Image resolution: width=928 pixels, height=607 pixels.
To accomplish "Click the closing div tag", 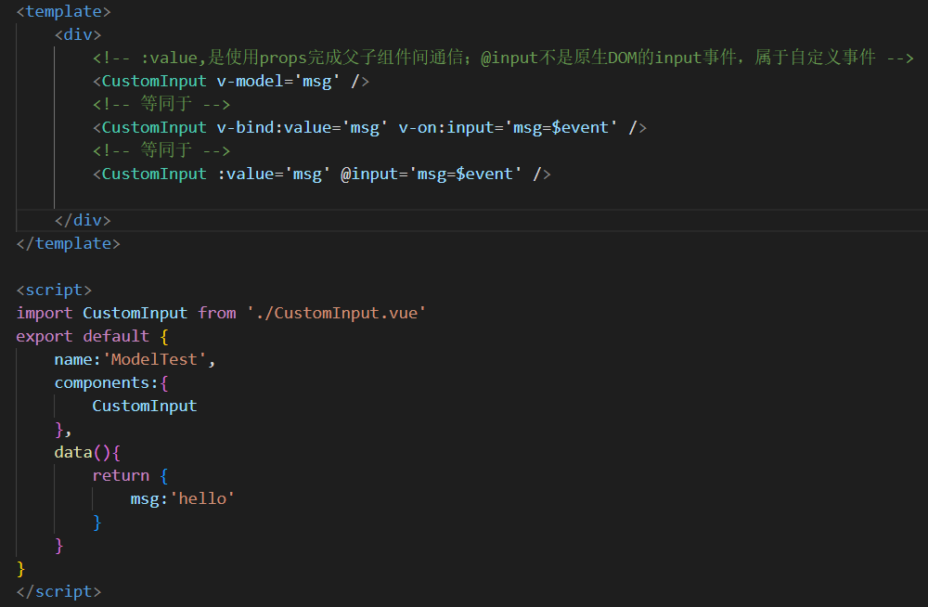I will coord(83,221).
